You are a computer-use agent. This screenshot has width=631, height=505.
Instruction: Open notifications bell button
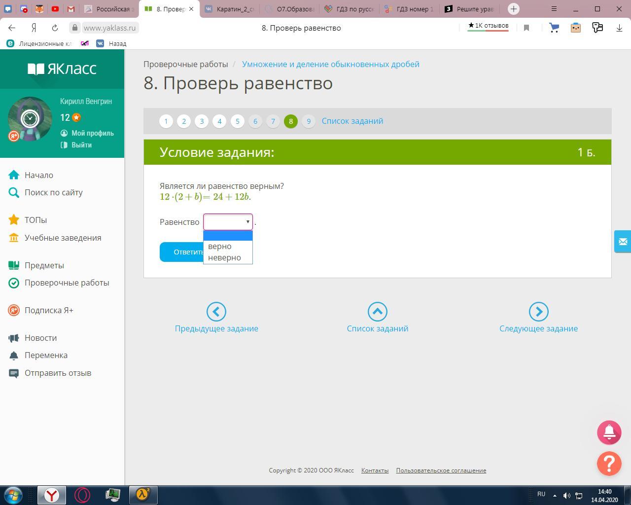click(609, 432)
